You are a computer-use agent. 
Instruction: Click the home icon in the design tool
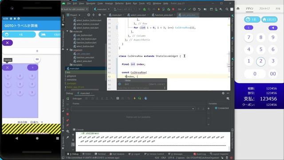tap(238, 8)
